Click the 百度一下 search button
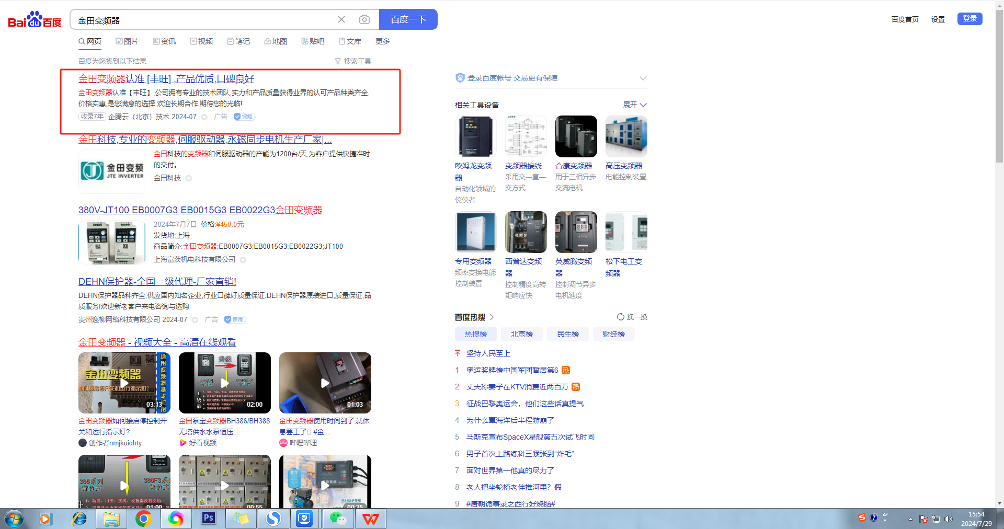 pos(408,19)
